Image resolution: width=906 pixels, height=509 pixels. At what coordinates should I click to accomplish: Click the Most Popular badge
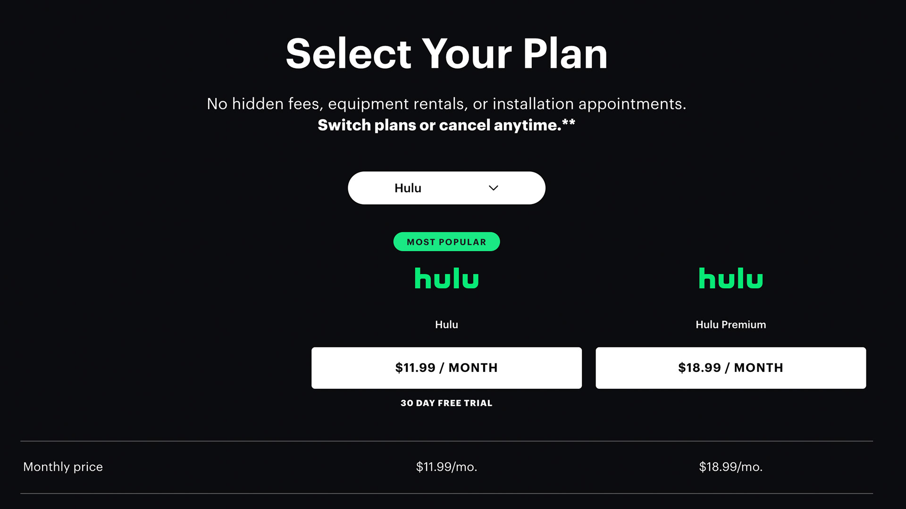[x=446, y=242]
